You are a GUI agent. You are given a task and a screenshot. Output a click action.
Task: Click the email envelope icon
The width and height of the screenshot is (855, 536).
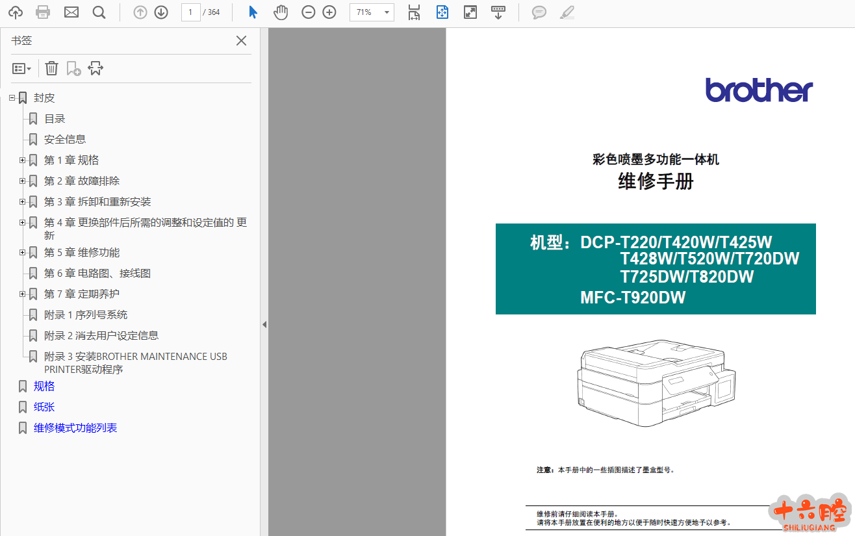coord(71,12)
